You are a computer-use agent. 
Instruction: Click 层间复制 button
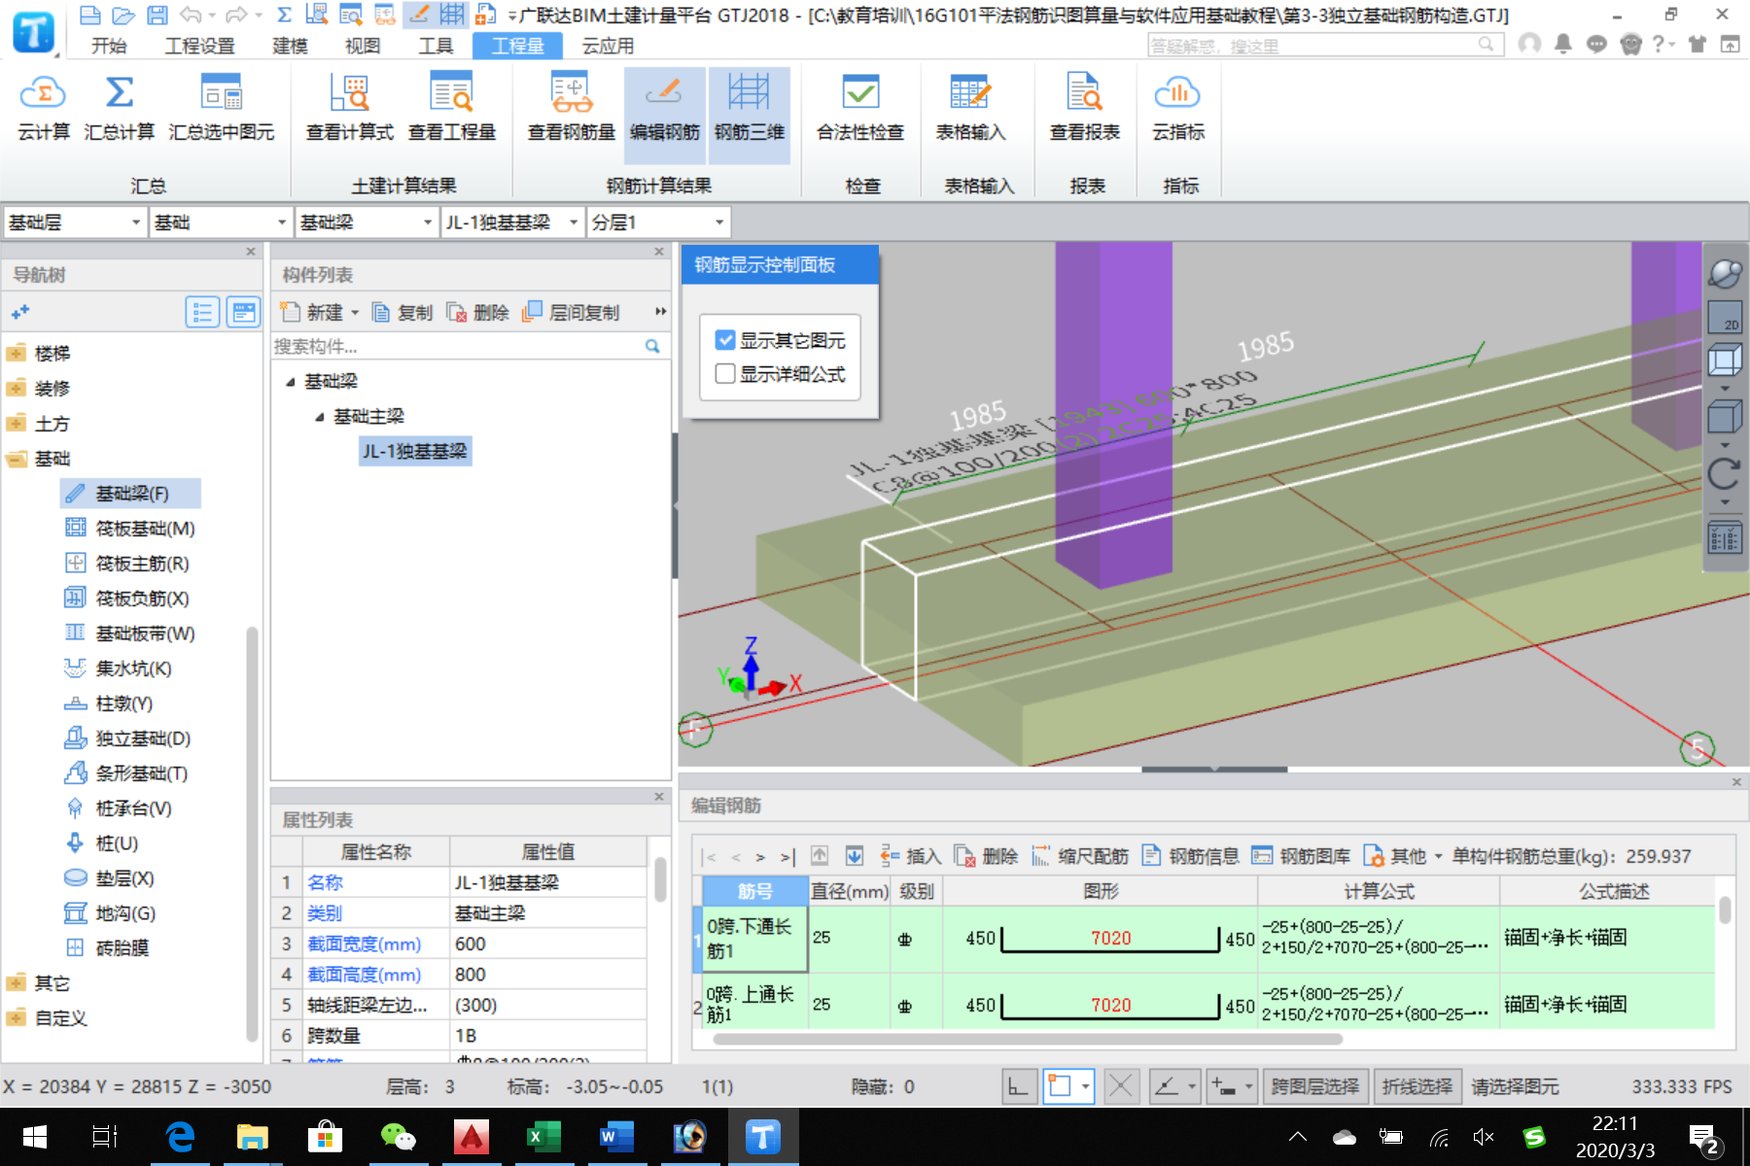click(x=571, y=313)
